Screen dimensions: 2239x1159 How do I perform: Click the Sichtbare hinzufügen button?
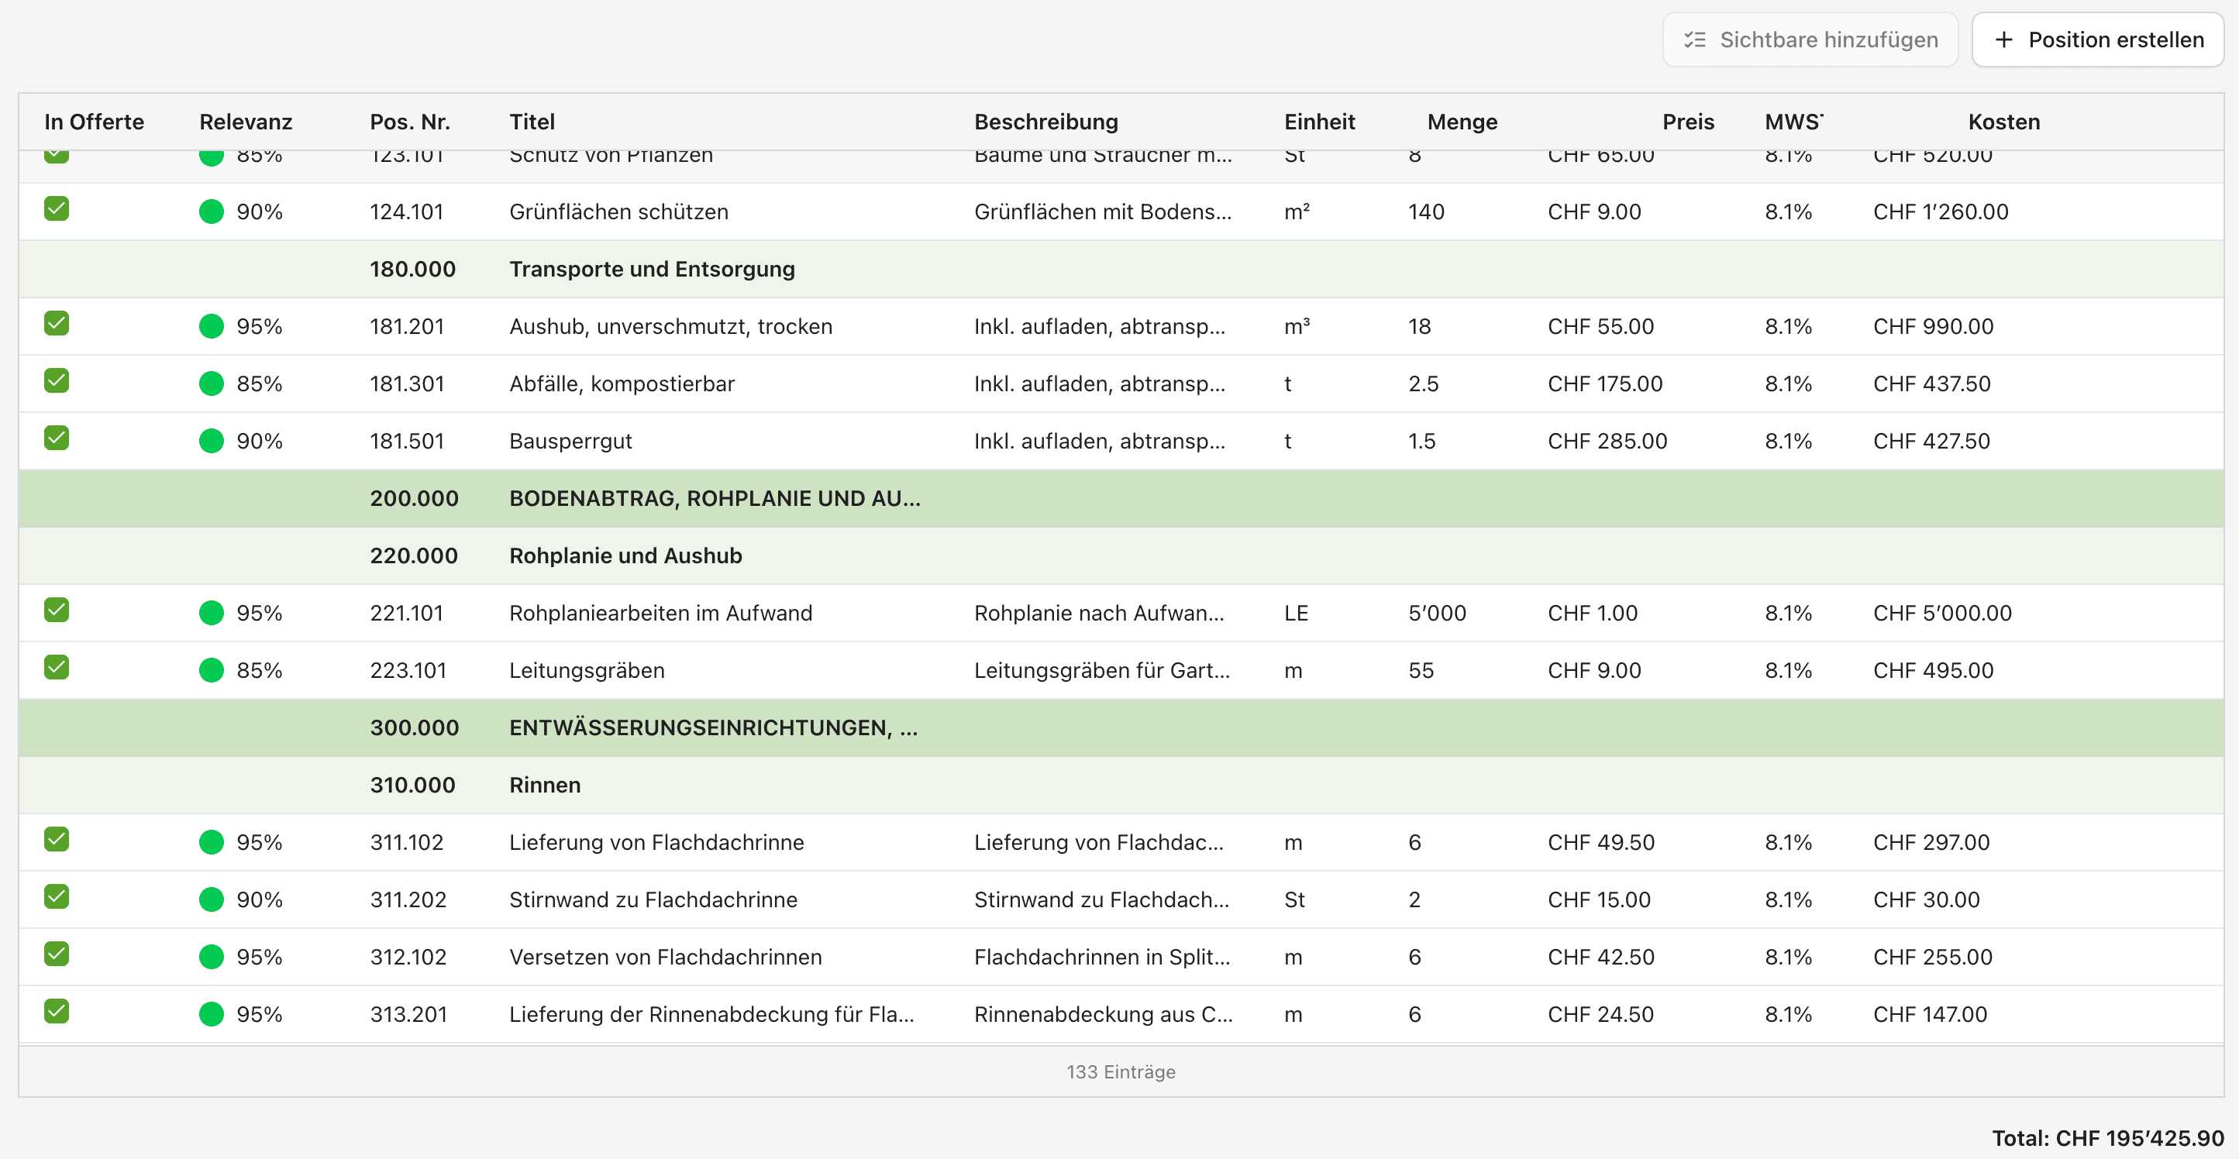(1810, 39)
